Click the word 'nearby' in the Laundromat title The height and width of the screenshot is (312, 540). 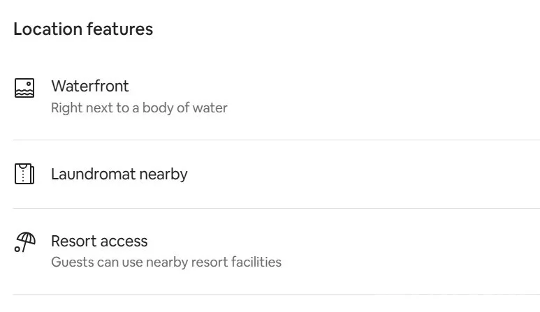coord(163,174)
